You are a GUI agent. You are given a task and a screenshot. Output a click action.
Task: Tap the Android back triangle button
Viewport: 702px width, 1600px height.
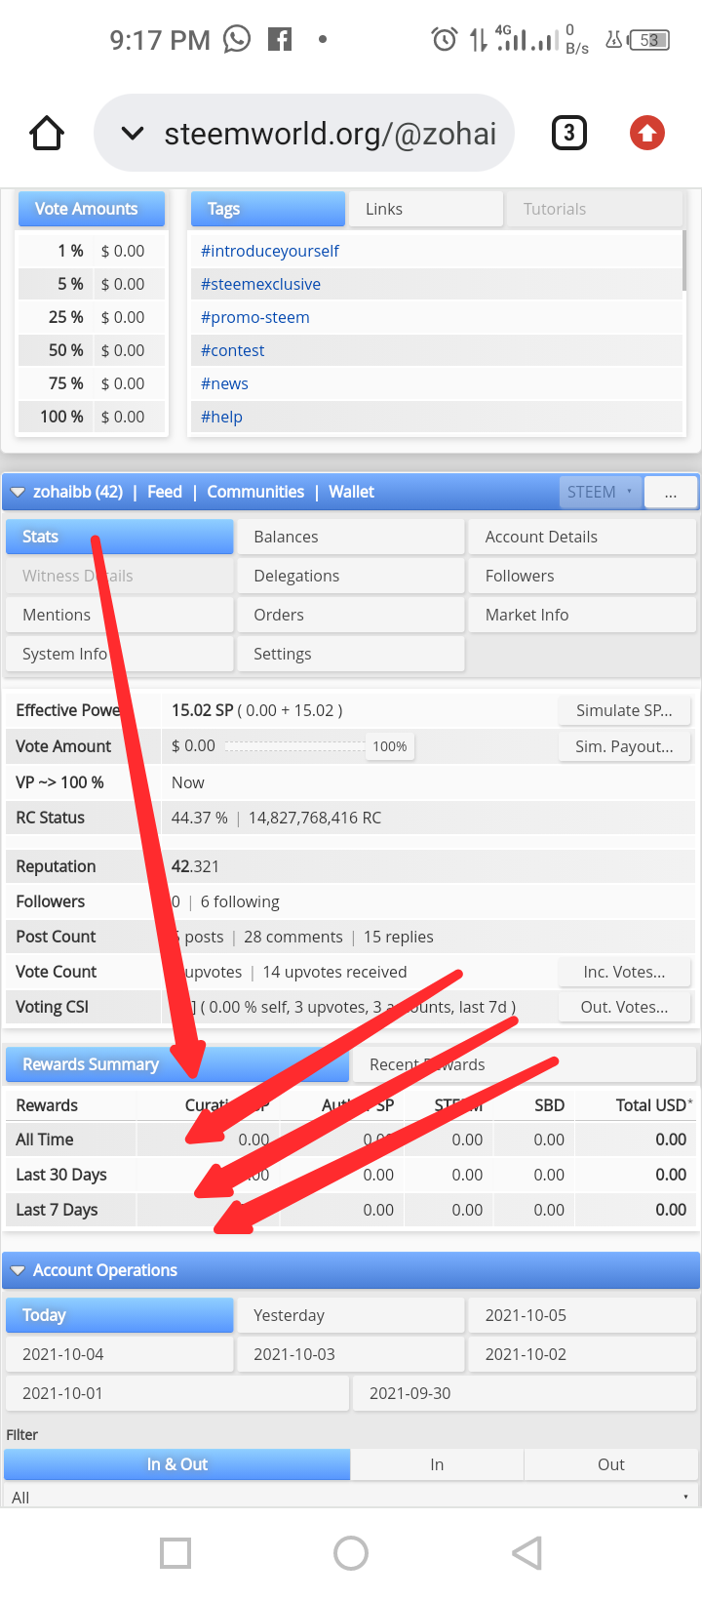[x=526, y=1553]
